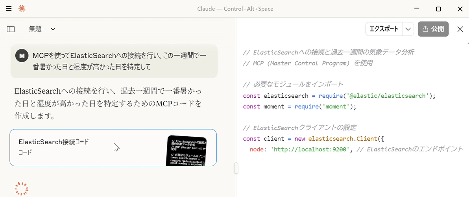Click the new elasticsearch.Client code line
The width and height of the screenshot is (469, 197).
point(313,139)
